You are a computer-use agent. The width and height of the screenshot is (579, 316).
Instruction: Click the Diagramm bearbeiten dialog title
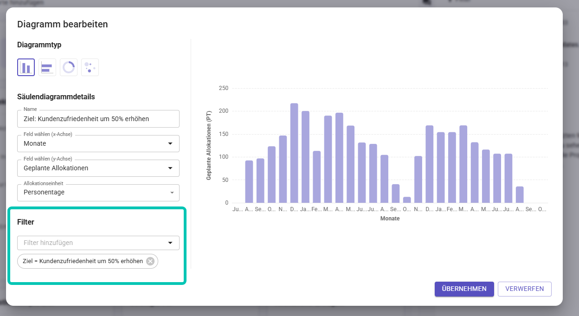tap(63, 24)
